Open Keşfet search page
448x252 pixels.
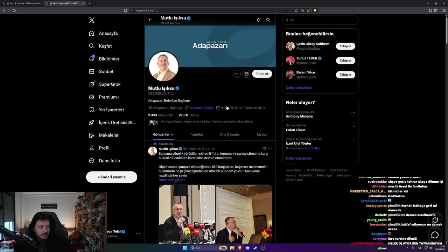click(100, 46)
